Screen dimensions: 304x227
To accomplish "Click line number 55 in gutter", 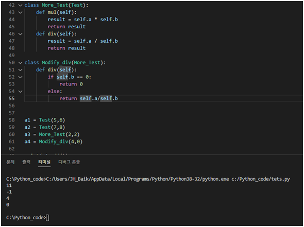I will tap(12, 98).
